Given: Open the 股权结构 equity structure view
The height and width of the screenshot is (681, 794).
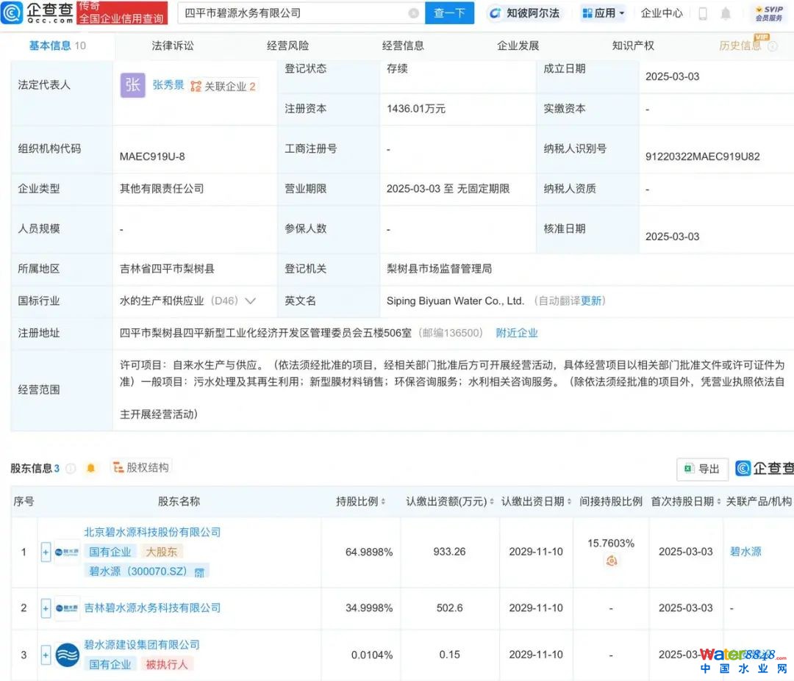Looking at the screenshot, I should [140, 467].
